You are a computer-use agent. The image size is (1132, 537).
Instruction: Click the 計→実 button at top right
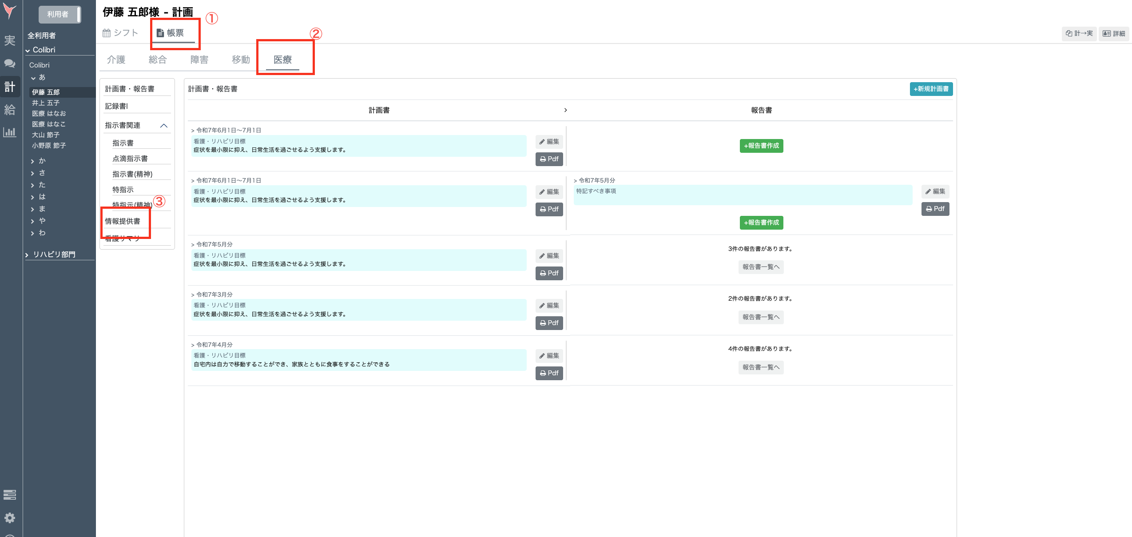(x=1079, y=33)
